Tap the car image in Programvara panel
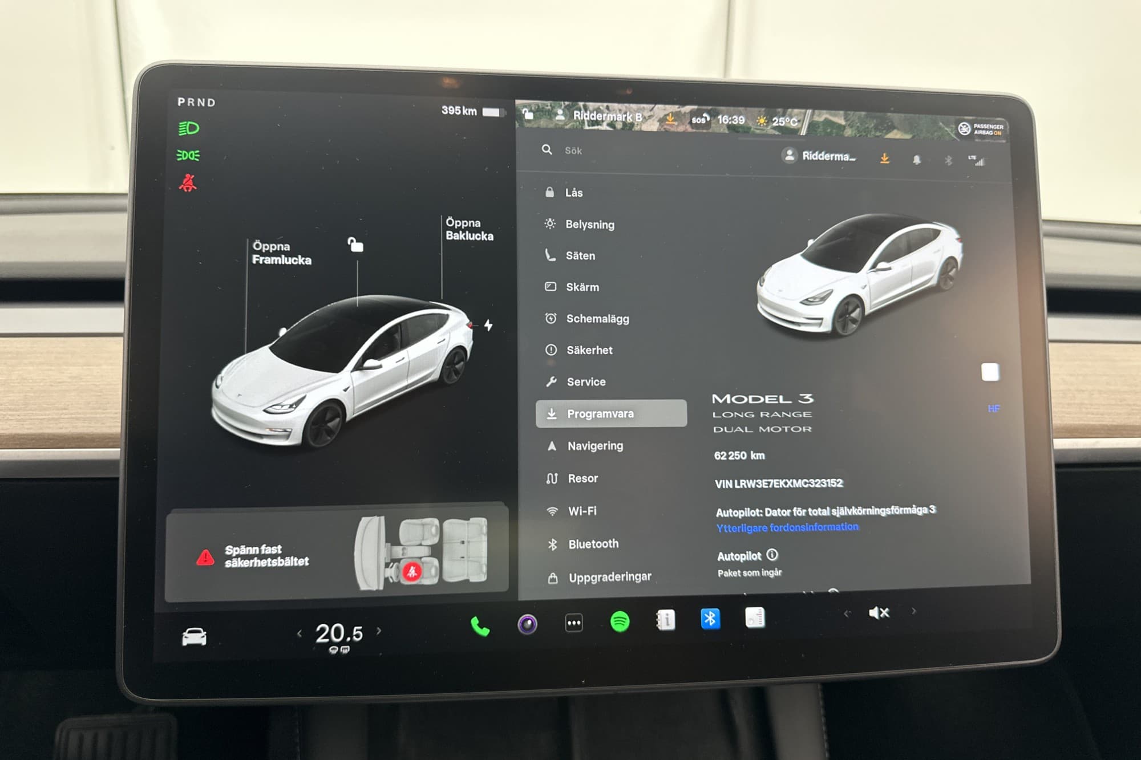The image size is (1141, 760). 859,275
